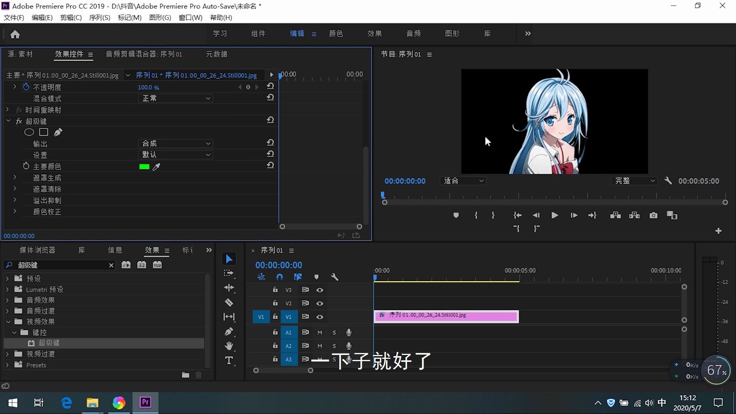Select the Razor tool
The image size is (736, 414).
coord(229,302)
